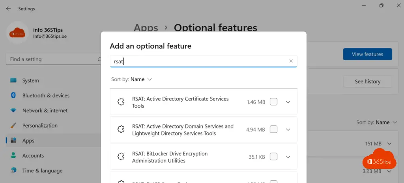Click the System monitor icon in sidebar

point(13,81)
